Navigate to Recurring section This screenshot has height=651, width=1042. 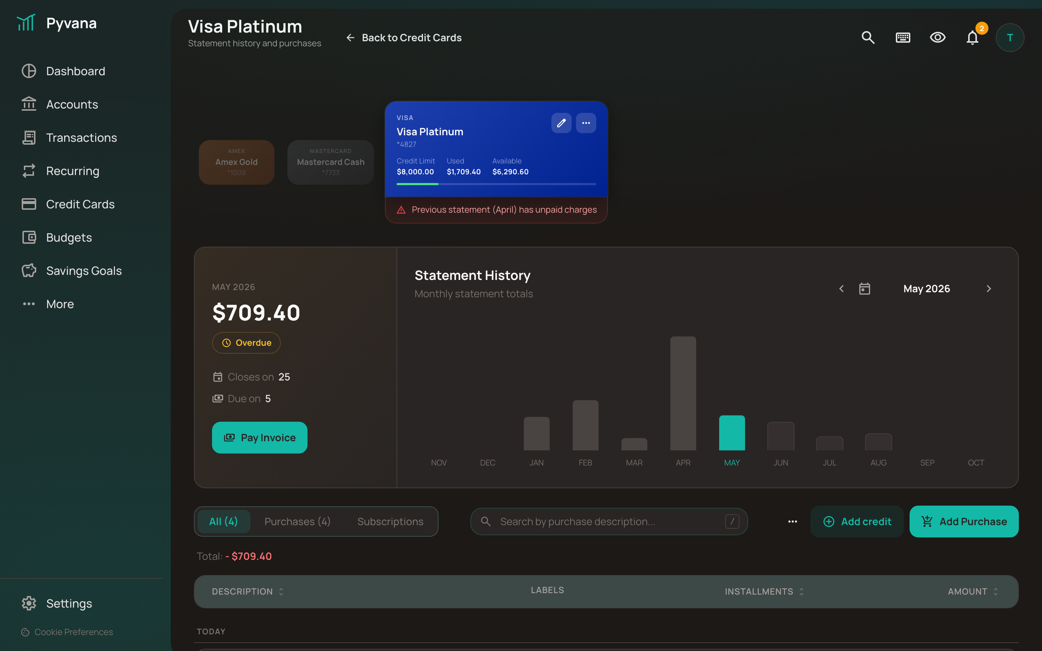60,171
